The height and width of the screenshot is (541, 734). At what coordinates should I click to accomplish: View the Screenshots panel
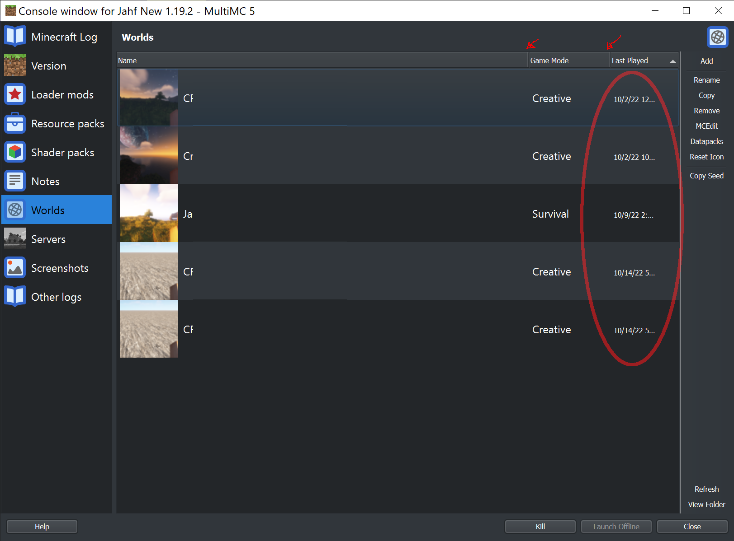60,268
